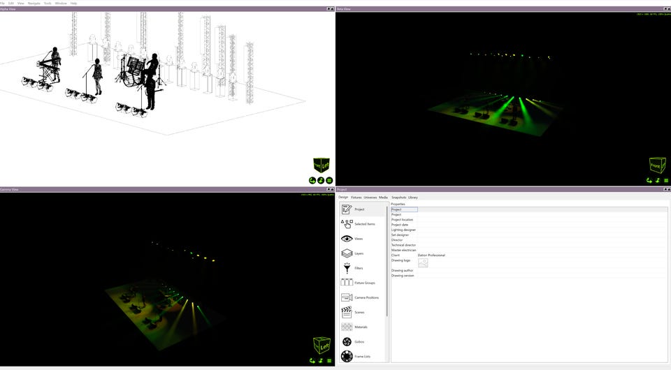This screenshot has width=671, height=370.
Task: Open the Project design section icon
Action: [347, 209]
